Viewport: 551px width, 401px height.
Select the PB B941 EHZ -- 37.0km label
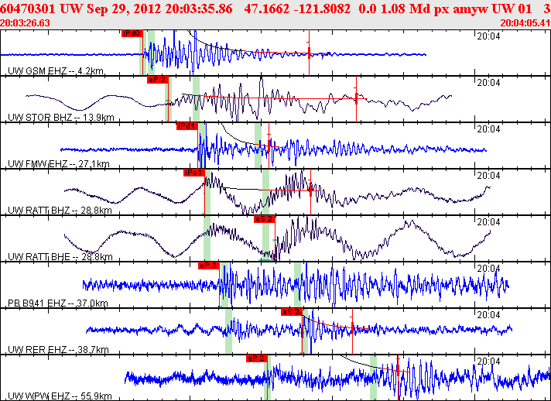pyautogui.click(x=57, y=303)
